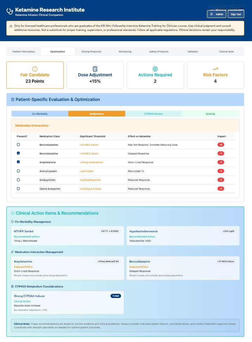Click the Patient-Specific Evaluation clipboard icon
This screenshot has width=252, height=342.
pos(13,100)
